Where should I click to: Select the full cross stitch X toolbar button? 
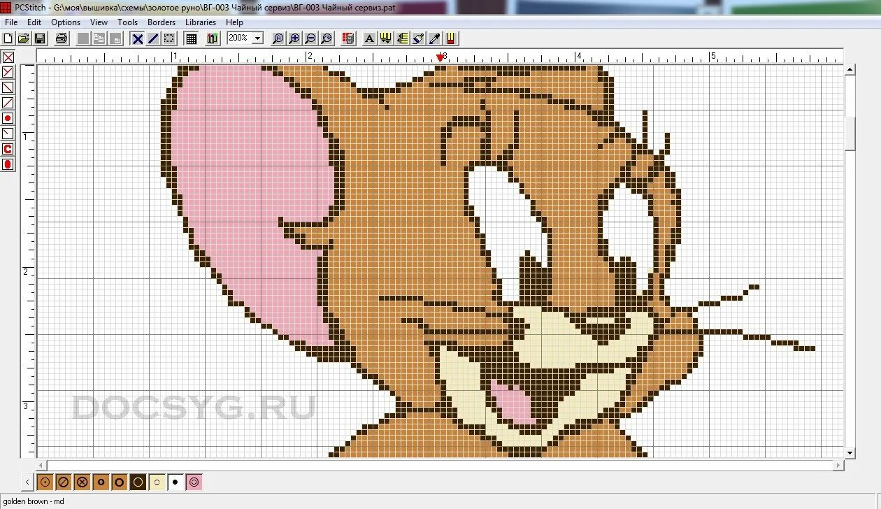(x=138, y=38)
